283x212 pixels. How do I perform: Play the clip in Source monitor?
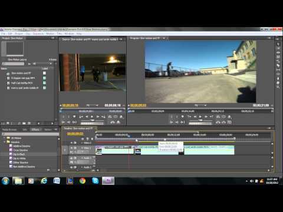click(x=92, y=117)
